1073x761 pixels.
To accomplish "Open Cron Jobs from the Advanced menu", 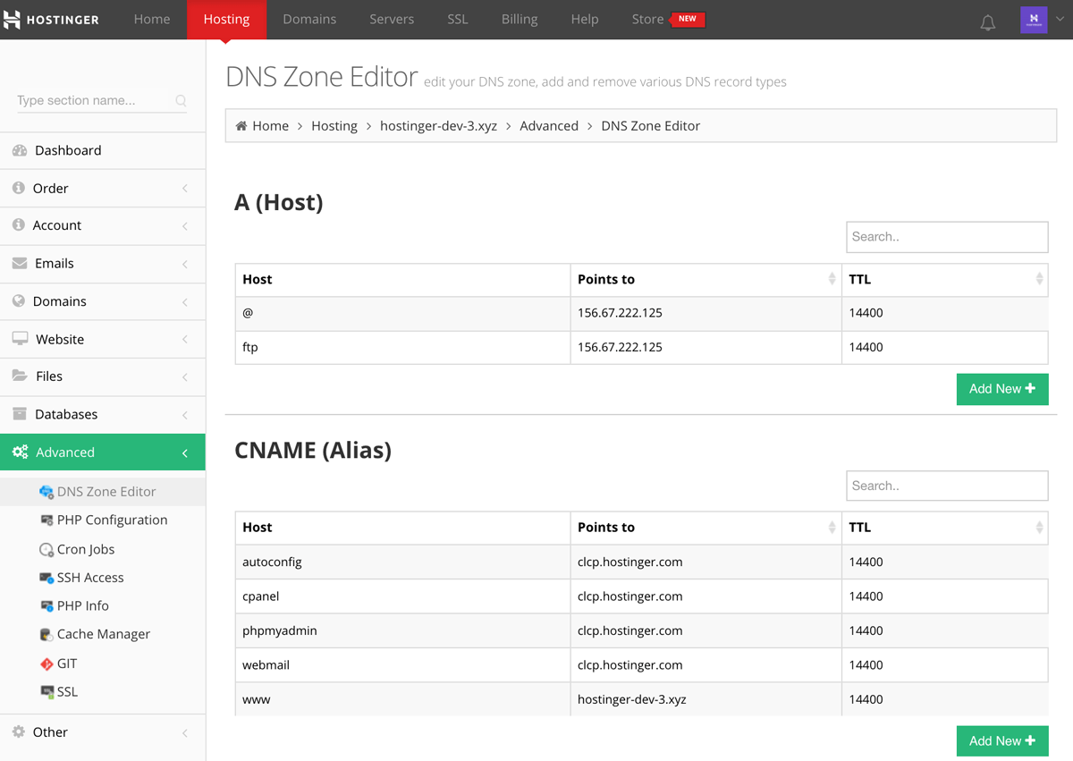I will (45, 548).
